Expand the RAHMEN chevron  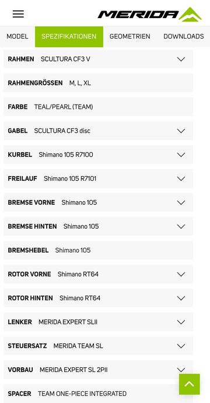(x=181, y=59)
